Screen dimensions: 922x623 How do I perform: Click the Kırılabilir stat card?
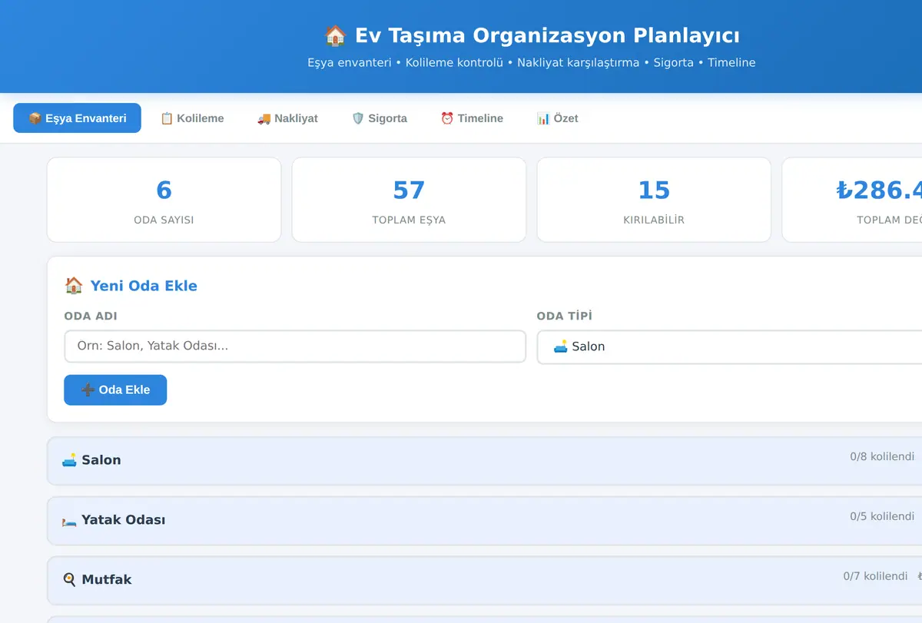(654, 200)
